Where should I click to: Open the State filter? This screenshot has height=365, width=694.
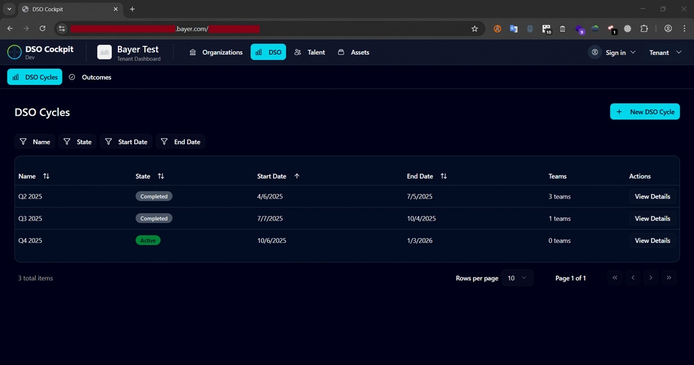click(x=78, y=142)
